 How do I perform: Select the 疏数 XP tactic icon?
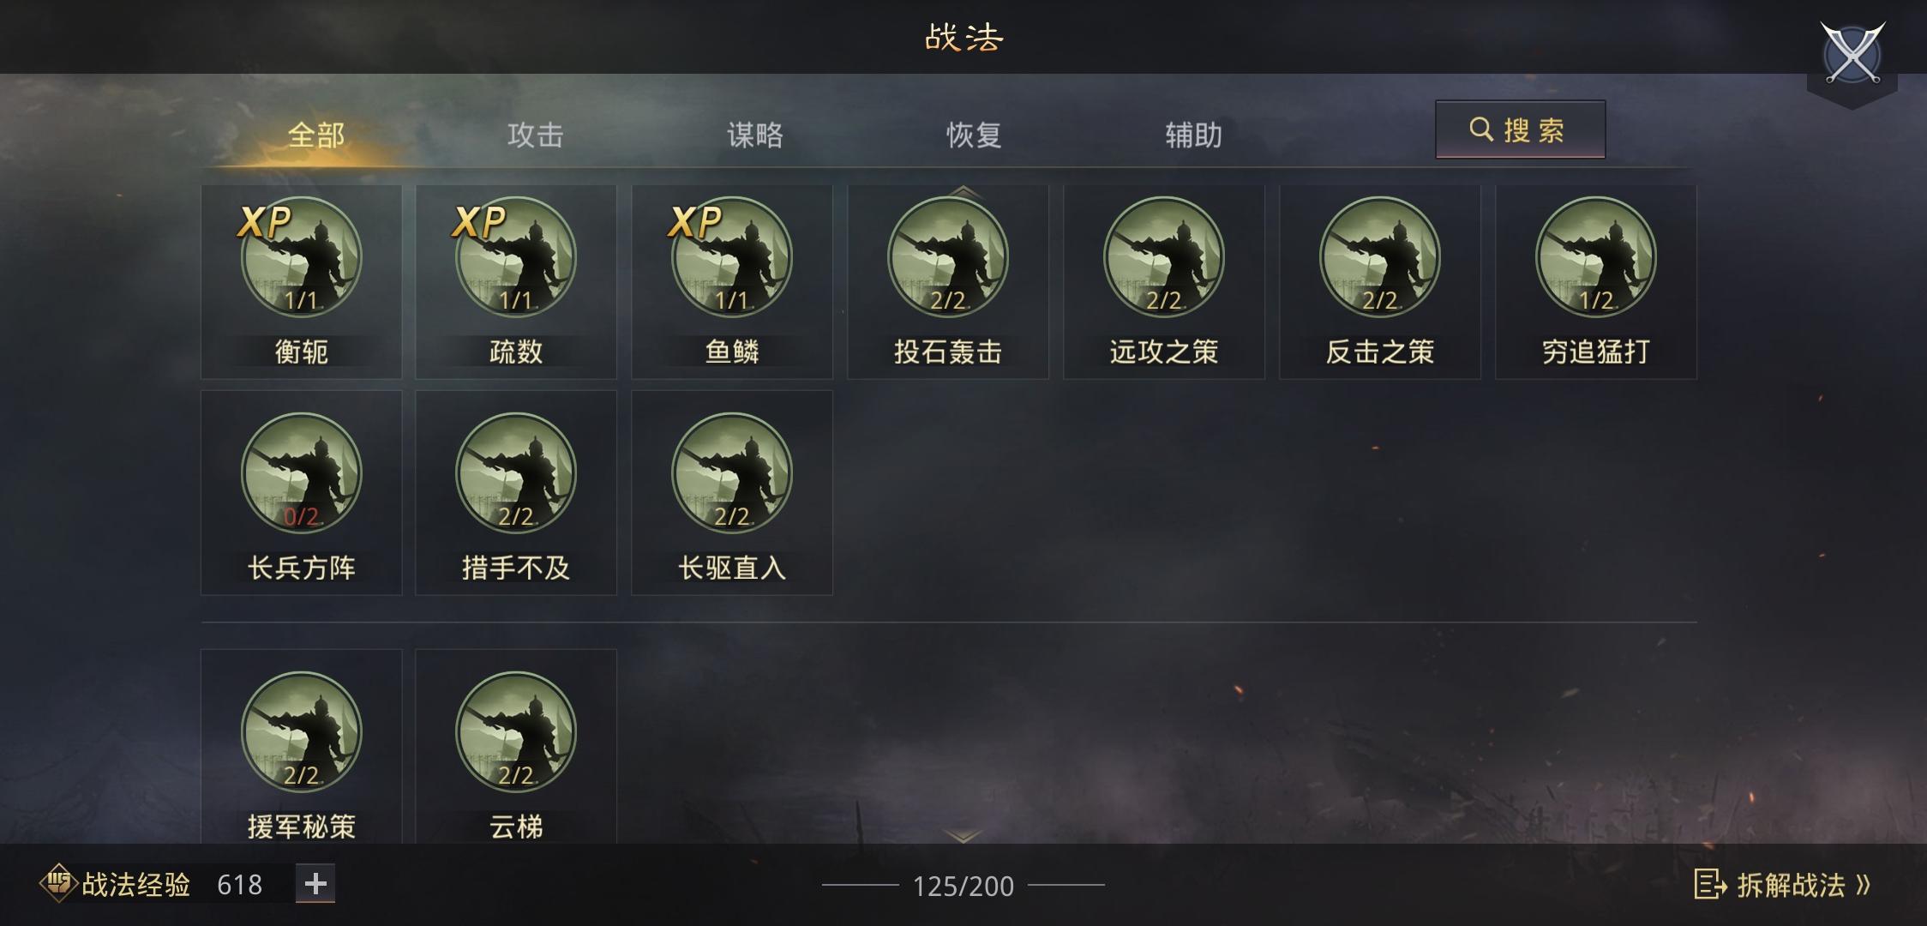click(516, 257)
